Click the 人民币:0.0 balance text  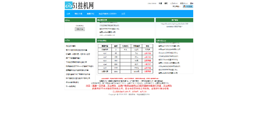pyautogui.click(x=174, y=3)
